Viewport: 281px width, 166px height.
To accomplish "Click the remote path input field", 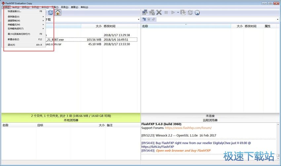I will tap(216, 19).
